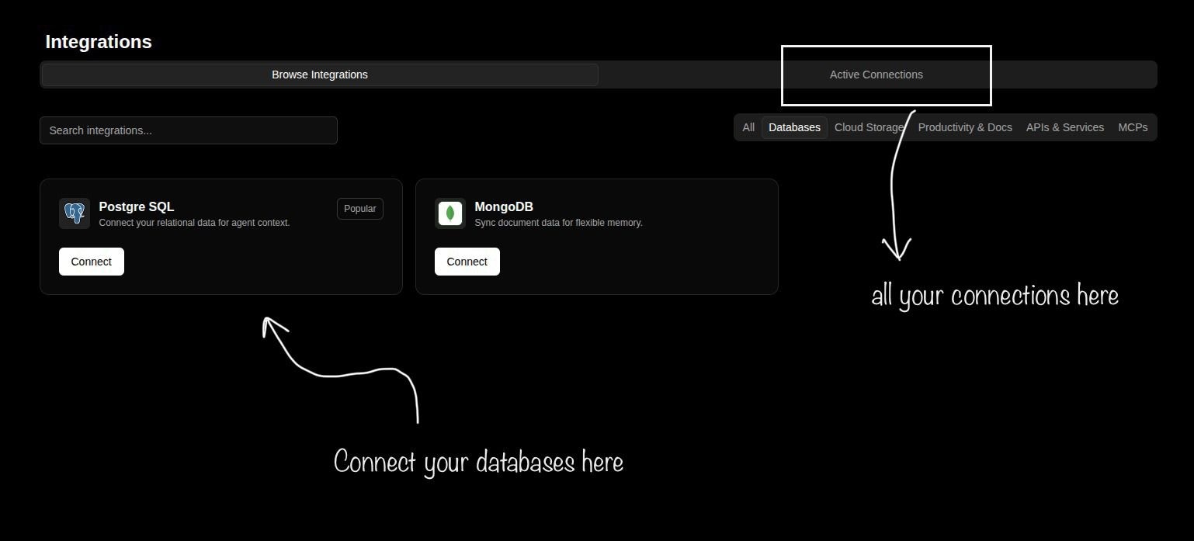Screen dimensions: 1194x541
Task: Select the APIs & Services filter
Action: point(1064,127)
